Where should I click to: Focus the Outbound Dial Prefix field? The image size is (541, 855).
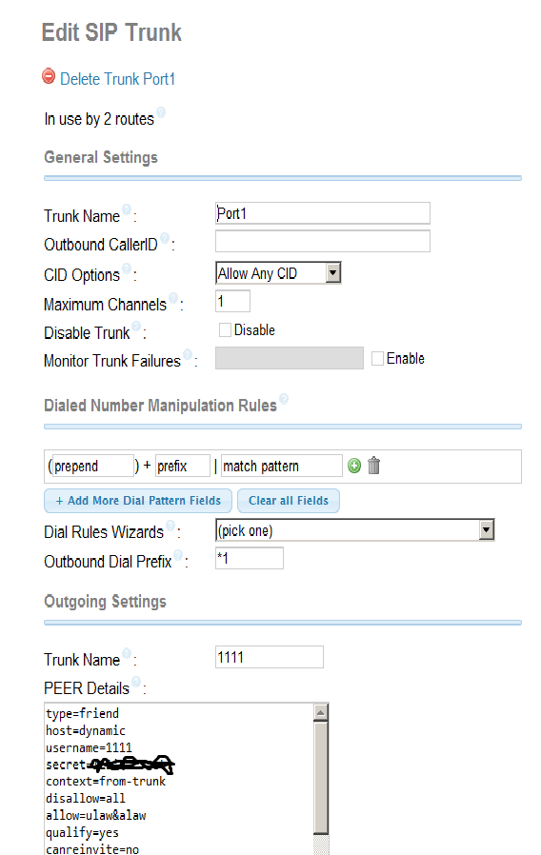(x=250, y=558)
